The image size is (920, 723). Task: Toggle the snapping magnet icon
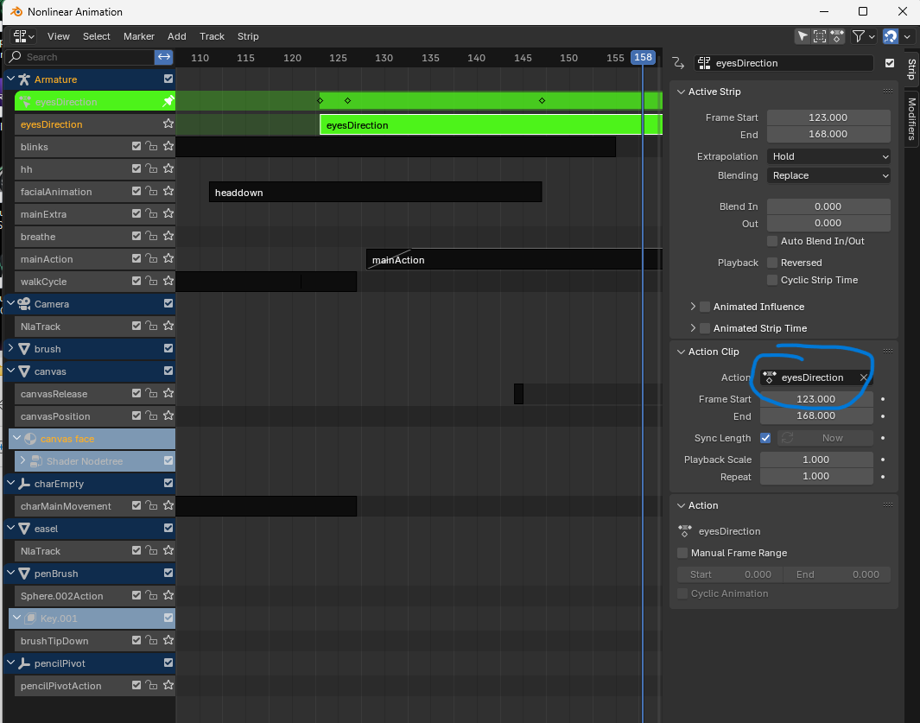pos(890,36)
